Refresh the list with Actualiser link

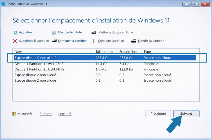click(26, 32)
